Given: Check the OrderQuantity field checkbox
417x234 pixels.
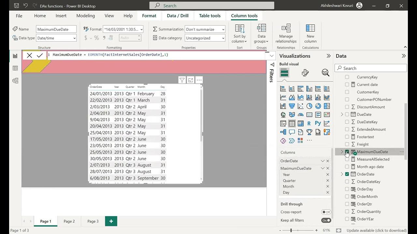Looking at the screenshot, I should pos(347,212).
